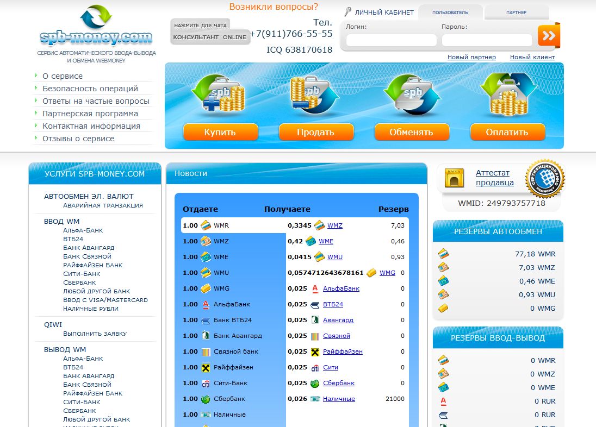Image resolution: width=596 pixels, height=427 pixels.
Task: Open Отзывы о сервисе menu item
Action: 78,139
